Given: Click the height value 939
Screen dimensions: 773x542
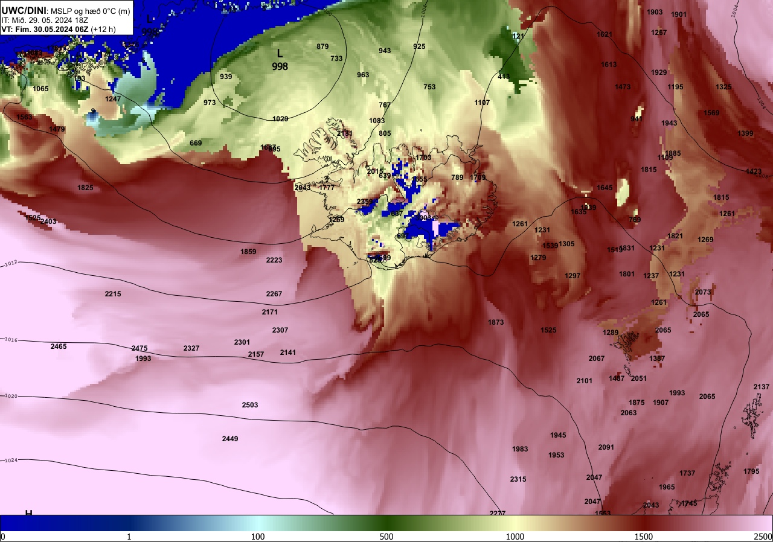Looking at the screenshot, I should point(226,77).
